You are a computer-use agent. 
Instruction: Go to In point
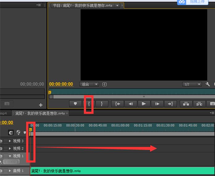click(x=117, y=104)
